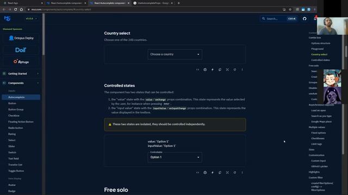Open Country select demo in StackBlitz
The width and height of the screenshot is (348, 195).
(x=213, y=70)
